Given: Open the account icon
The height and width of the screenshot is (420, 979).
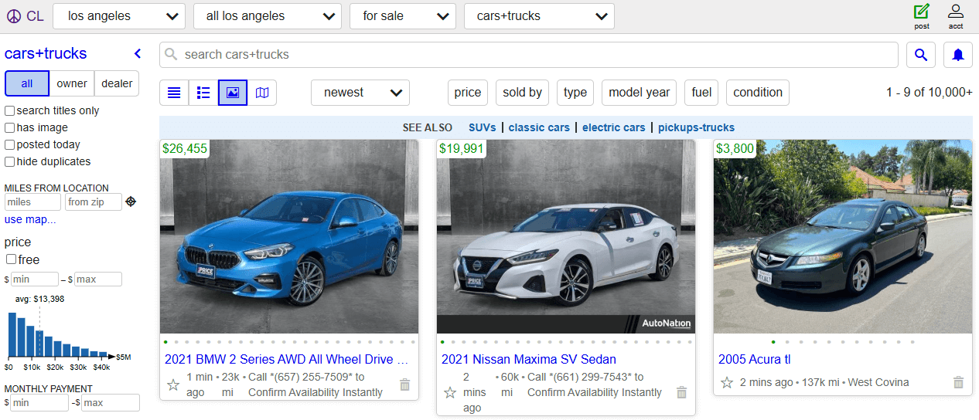Looking at the screenshot, I should (956, 15).
